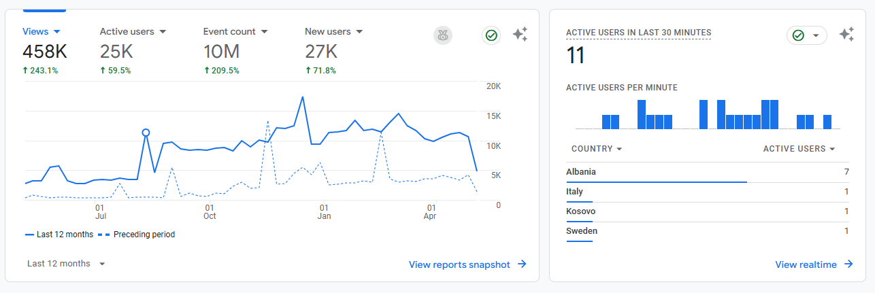Screen dimensions: 875x293
Task: Open the green checkmark dropdown in the realtime card
Action: pyautogui.click(x=807, y=35)
